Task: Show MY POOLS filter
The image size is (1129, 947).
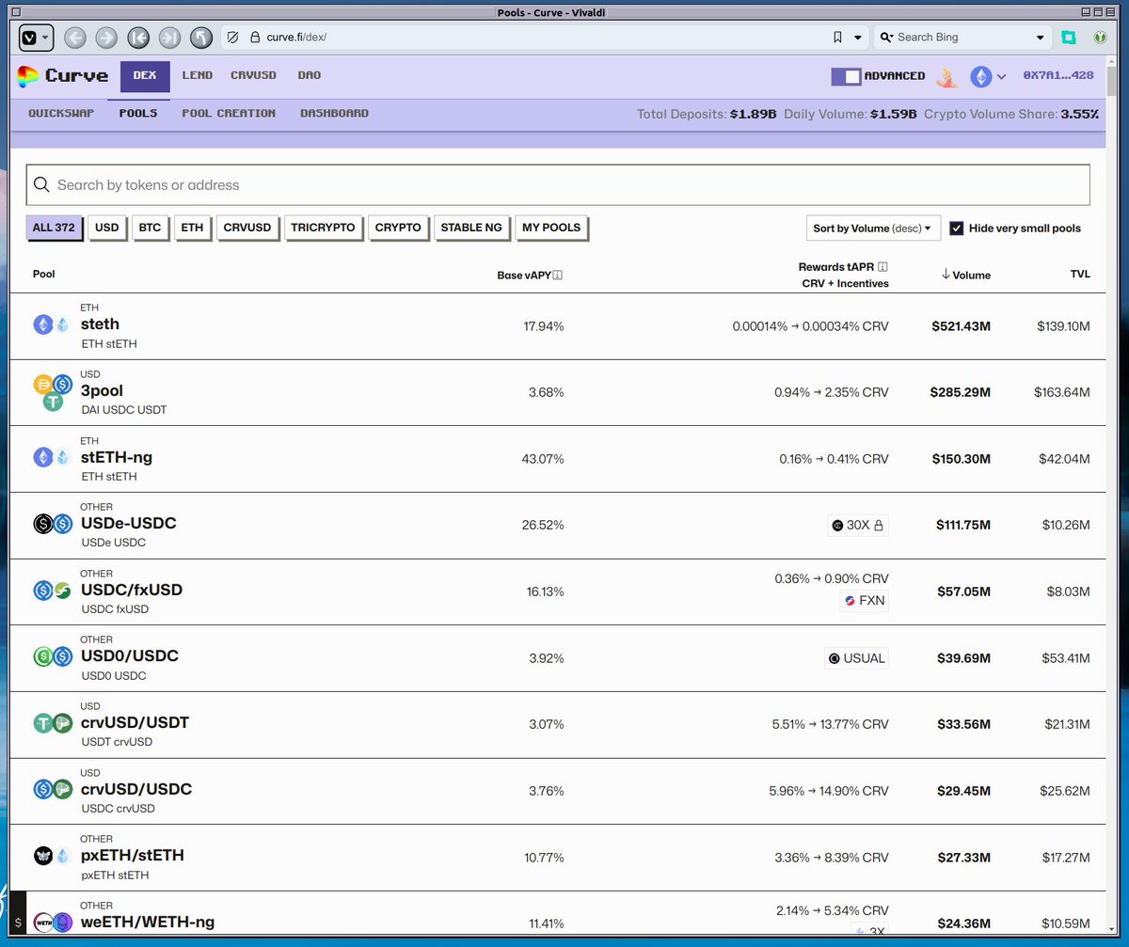Action: [x=551, y=228]
